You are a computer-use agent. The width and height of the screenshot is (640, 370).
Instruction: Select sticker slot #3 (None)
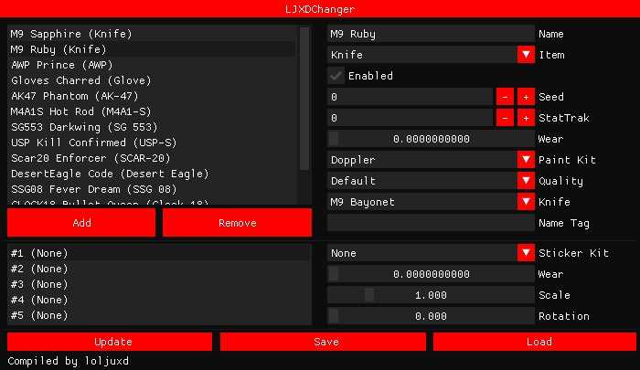pyautogui.click(x=159, y=284)
